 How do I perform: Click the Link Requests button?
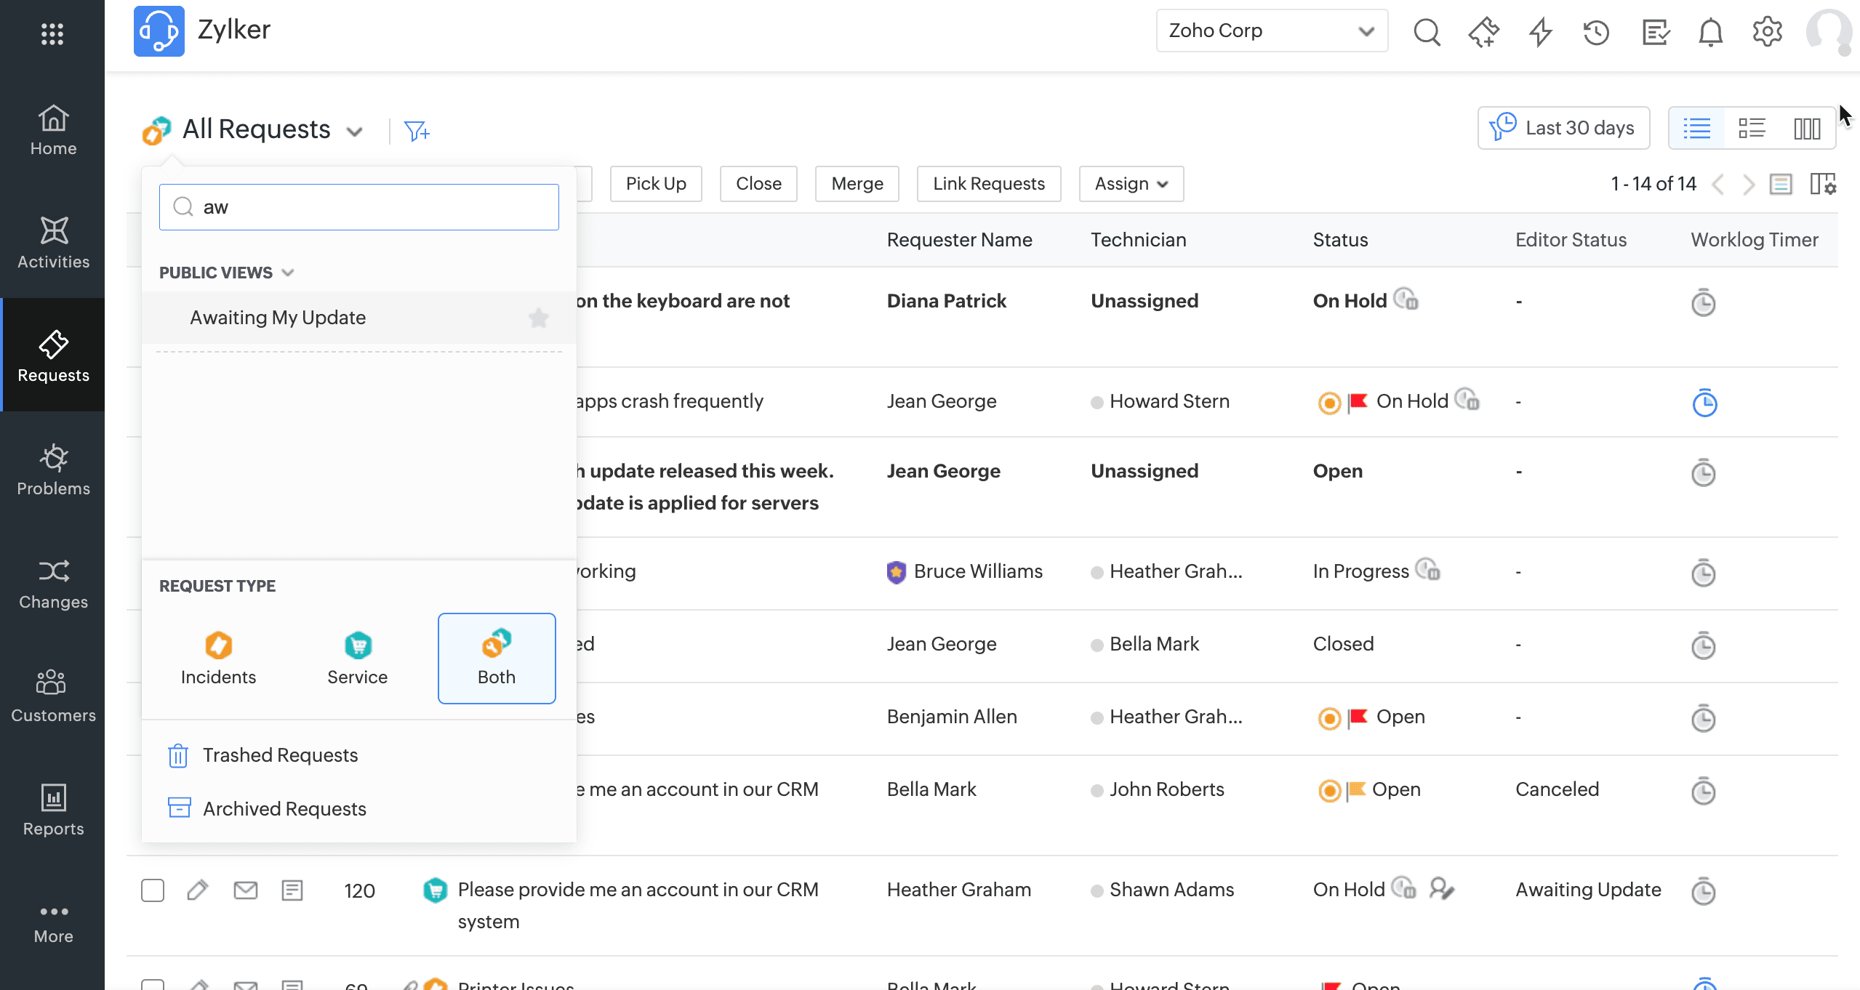click(x=988, y=184)
